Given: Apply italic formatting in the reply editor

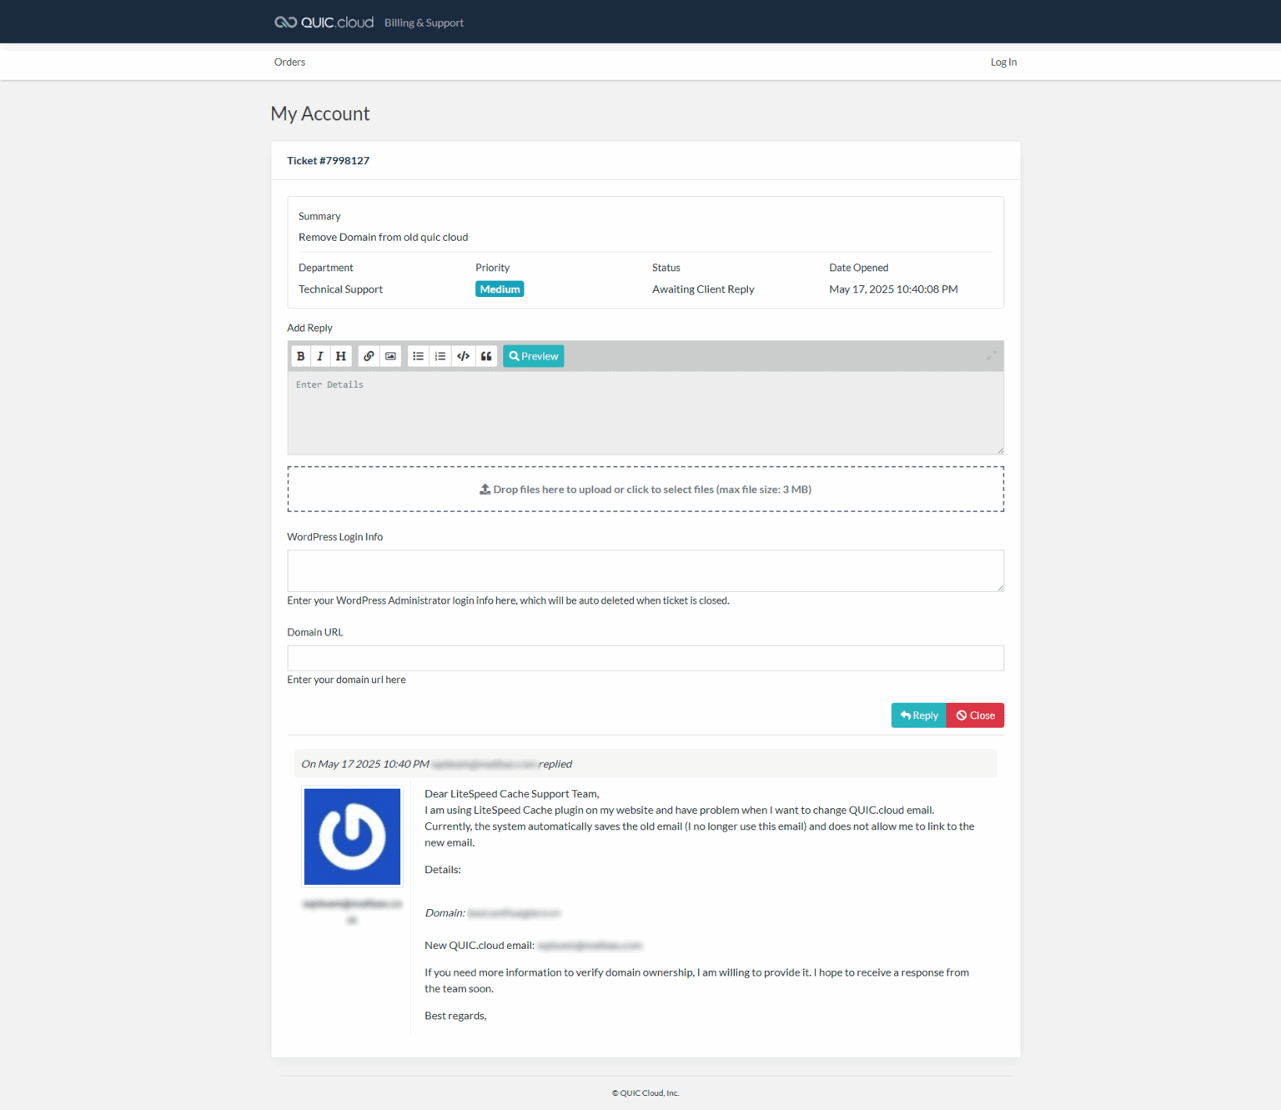Looking at the screenshot, I should pyautogui.click(x=320, y=356).
